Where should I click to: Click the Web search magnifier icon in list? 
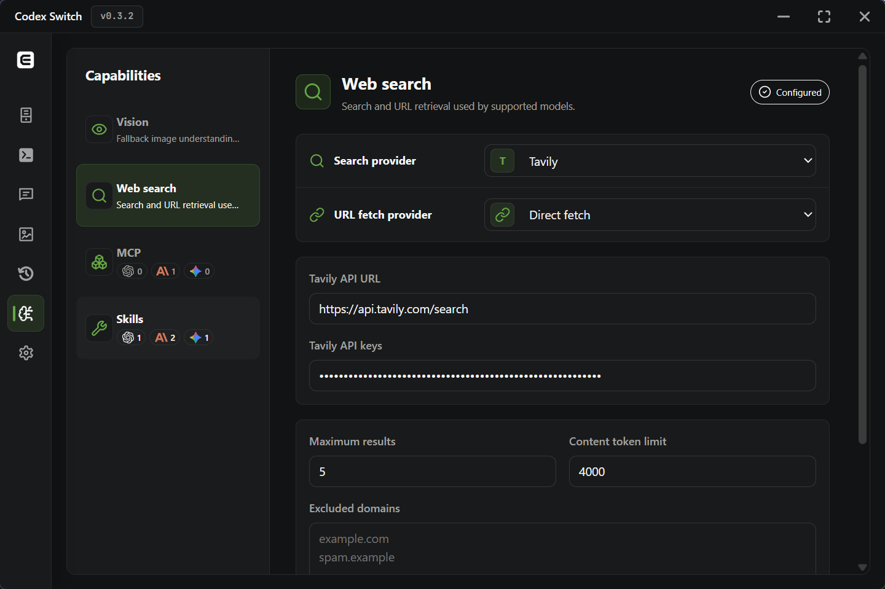pyautogui.click(x=99, y=195)
